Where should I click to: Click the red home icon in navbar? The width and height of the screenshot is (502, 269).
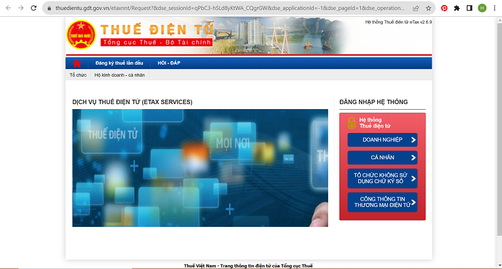tap(77, 63)
